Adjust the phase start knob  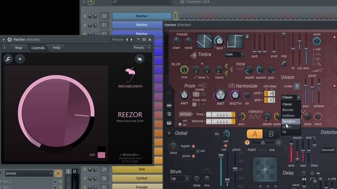coord(176,41)
